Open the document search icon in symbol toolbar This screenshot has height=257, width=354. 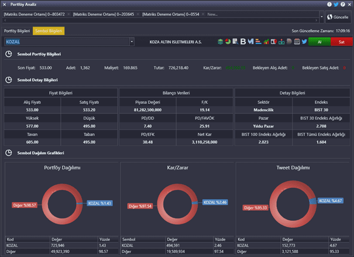coord(235,41)
